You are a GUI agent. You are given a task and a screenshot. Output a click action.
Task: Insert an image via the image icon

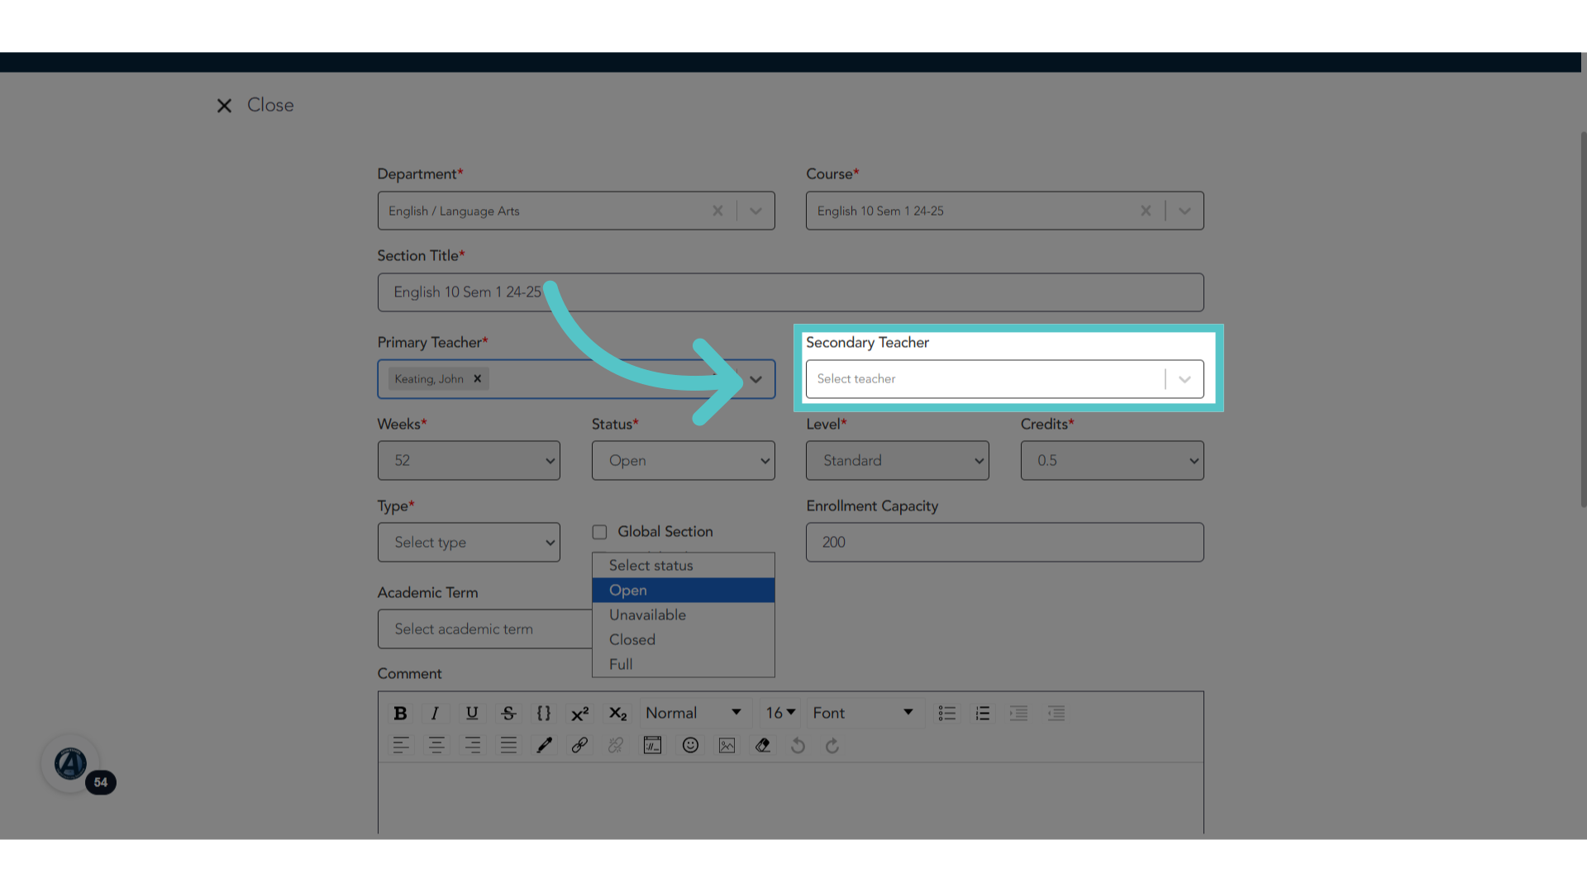click(x=727, y=745)
